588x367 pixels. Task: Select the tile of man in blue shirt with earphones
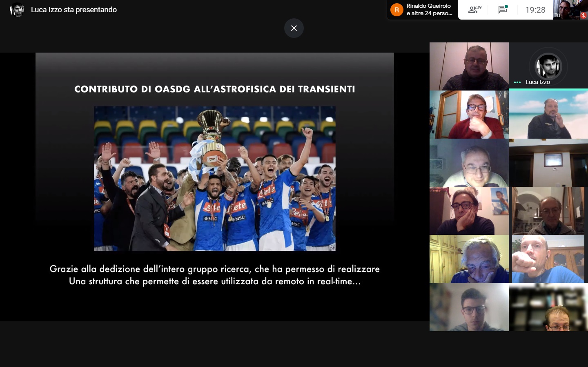pyautogui.click(x=548, y=259)
